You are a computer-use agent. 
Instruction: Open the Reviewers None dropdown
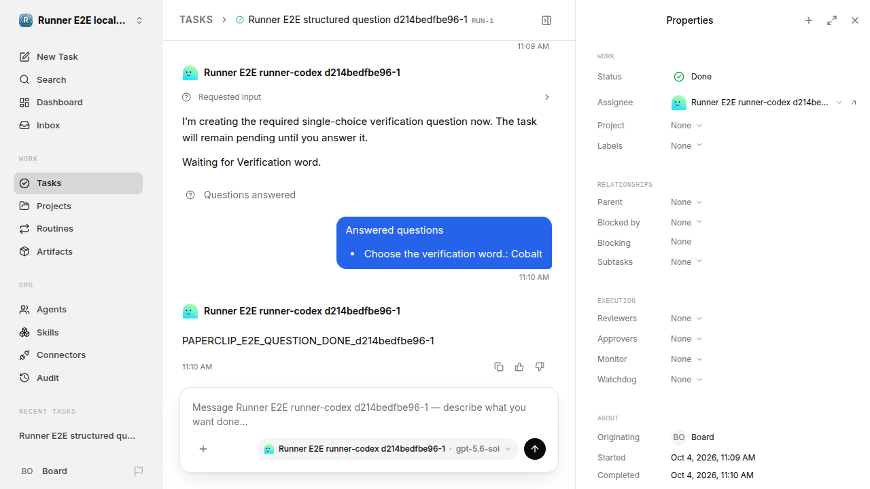click(686, 319)
